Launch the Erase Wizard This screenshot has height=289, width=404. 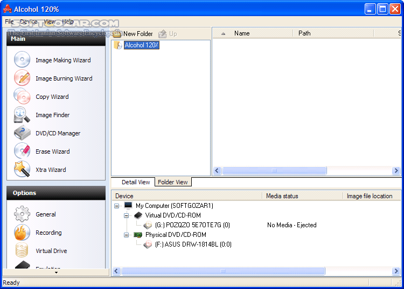[22, 151]
